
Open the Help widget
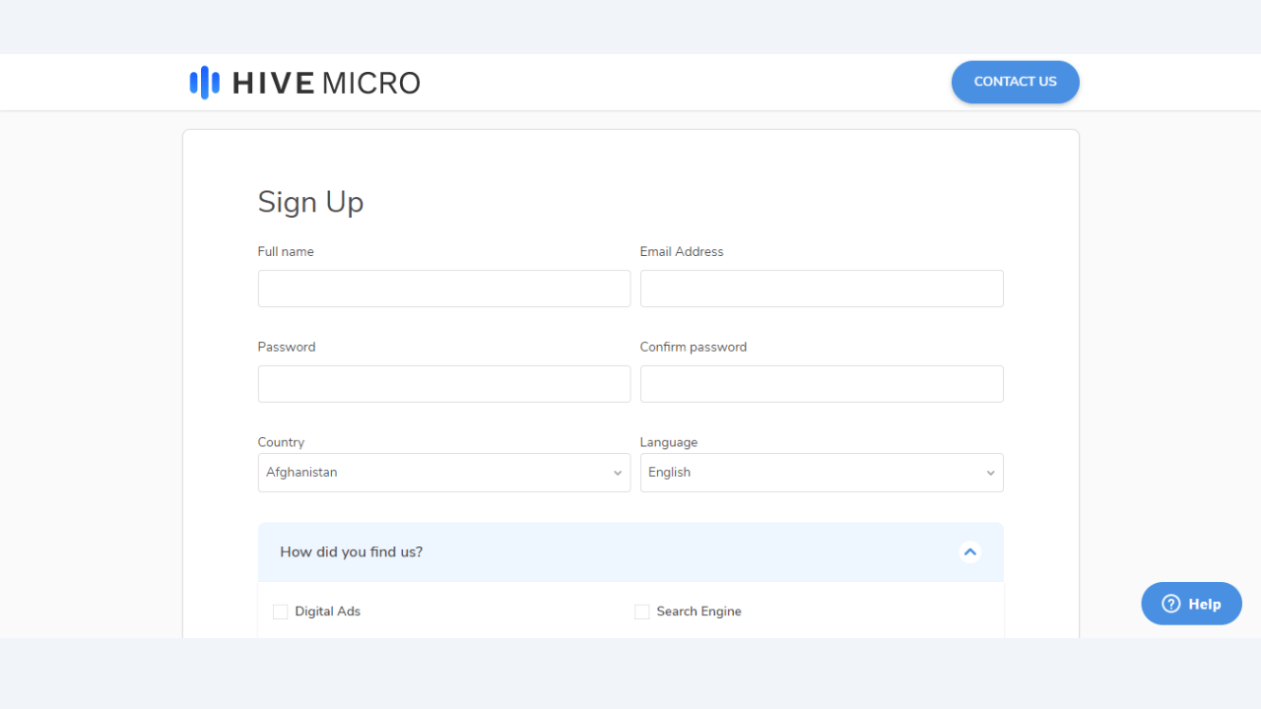coord(1191,604)
